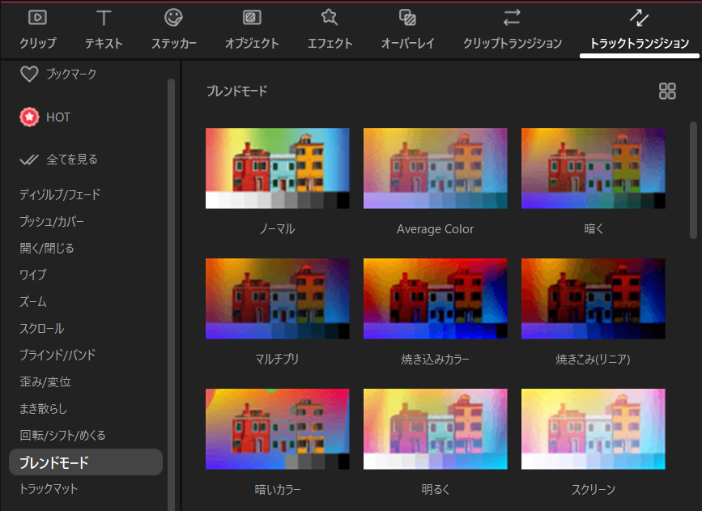This screenshot has height=511, width=702.
Task: Select the テキスト (Text) tool icon
Action: coord(104,18)
